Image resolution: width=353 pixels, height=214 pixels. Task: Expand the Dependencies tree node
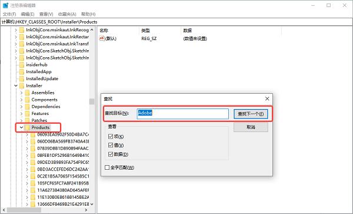pos(21,107)
